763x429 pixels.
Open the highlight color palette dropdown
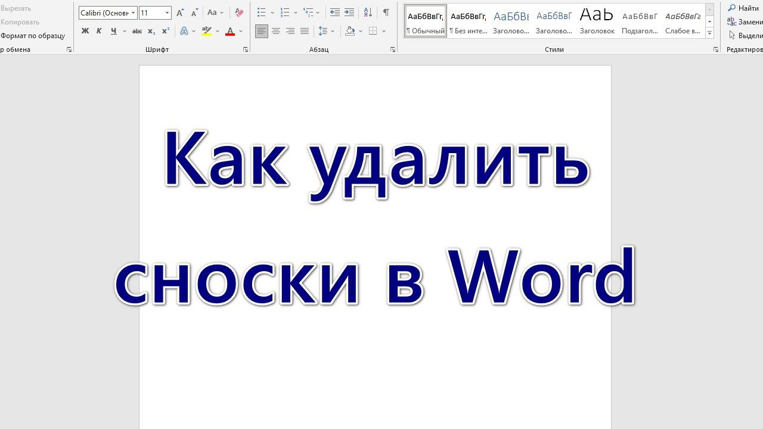pos(218,31)
